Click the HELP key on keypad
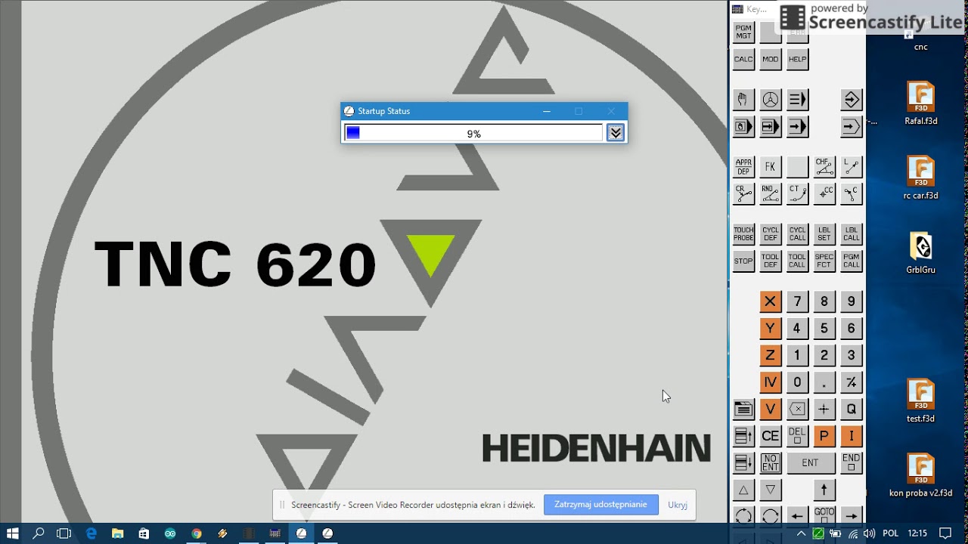Viewport: 968px width, 544px height. click(x=797, y=59)
